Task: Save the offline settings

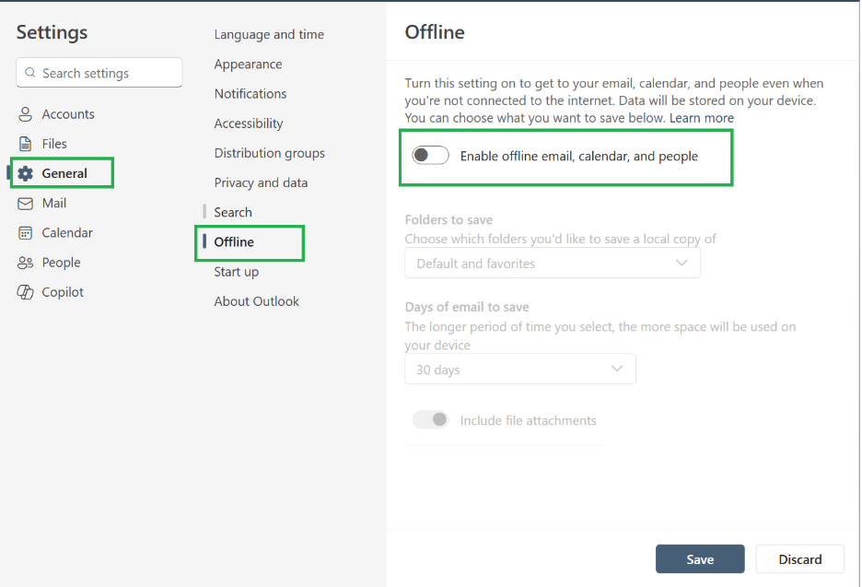Action: point(700,559)
